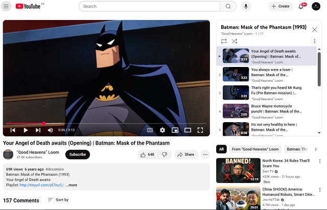Open more actions ellipsis under video
The height and width of the screenshot is (210, 327).
[205, 154]
